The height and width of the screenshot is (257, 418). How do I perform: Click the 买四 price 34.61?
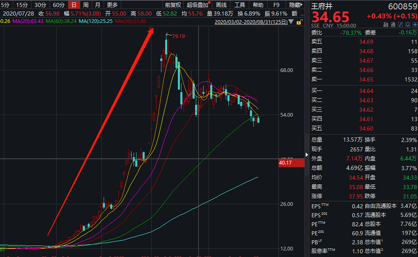pyautogui.click(x=366, y=119)
